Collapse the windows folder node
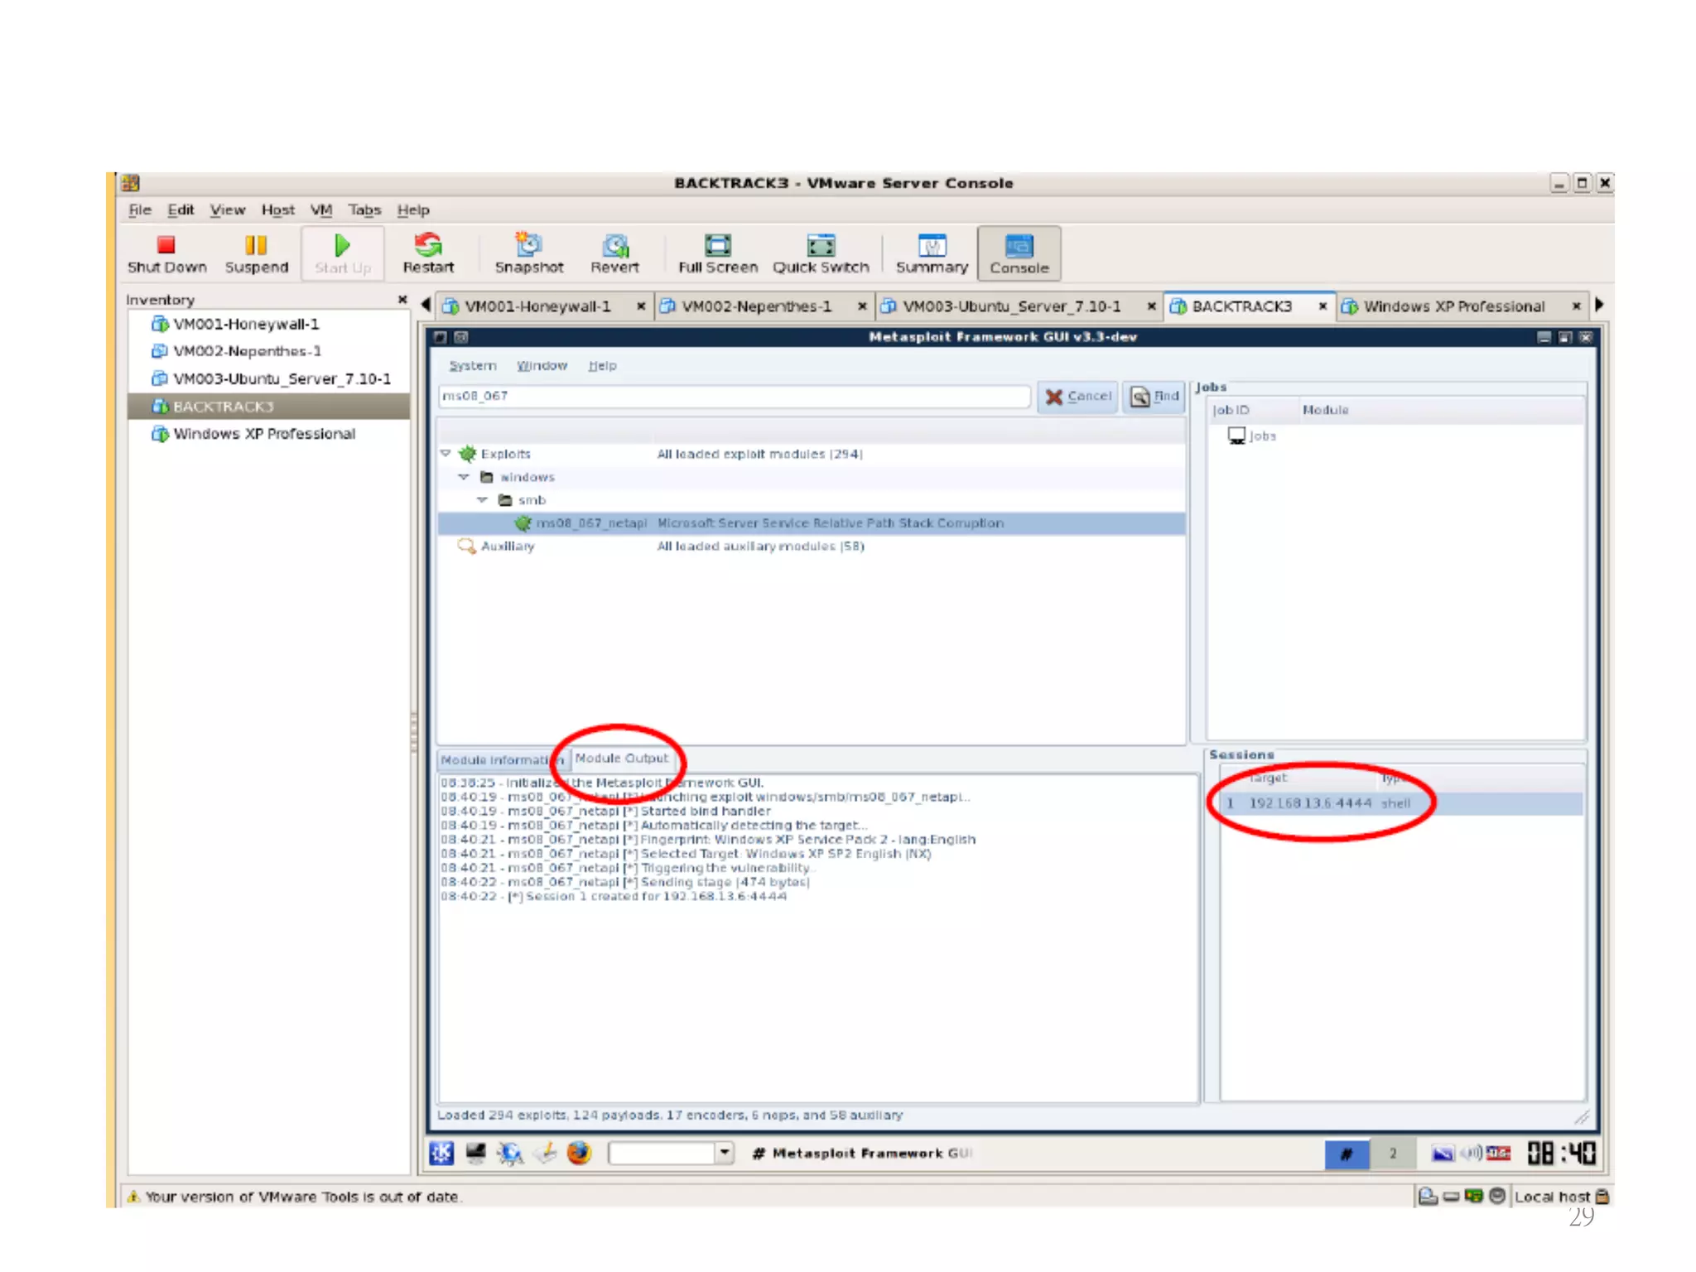Viewport: 1696px width, 1272px height. 465,477
